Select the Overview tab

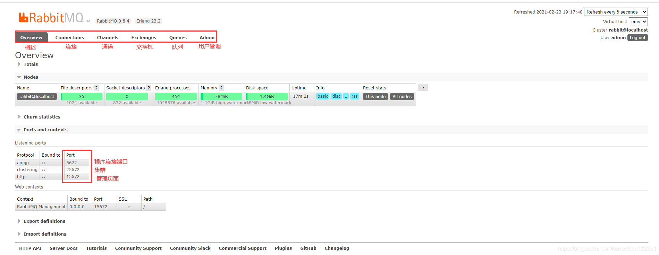tap(31, 37)
